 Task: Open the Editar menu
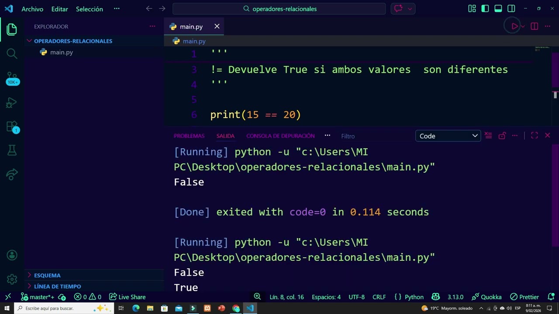pos(59,9)
